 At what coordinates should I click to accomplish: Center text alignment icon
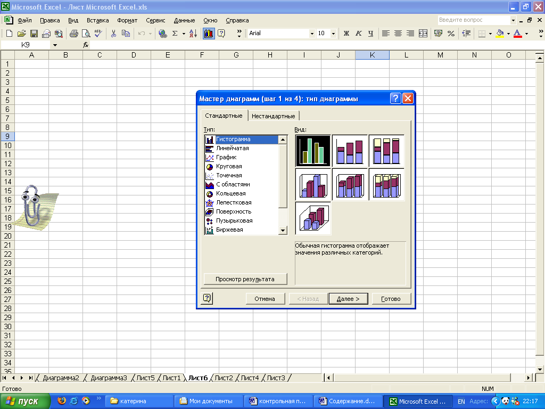[x=398, y=34]
